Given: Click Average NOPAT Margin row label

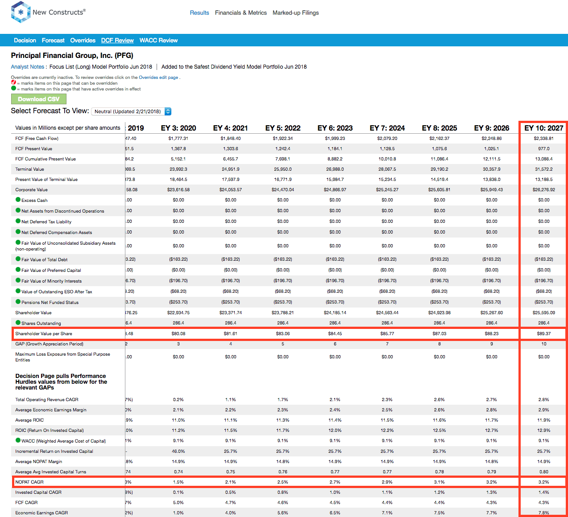Looking at the screenshot, I should tap(38, 461).
